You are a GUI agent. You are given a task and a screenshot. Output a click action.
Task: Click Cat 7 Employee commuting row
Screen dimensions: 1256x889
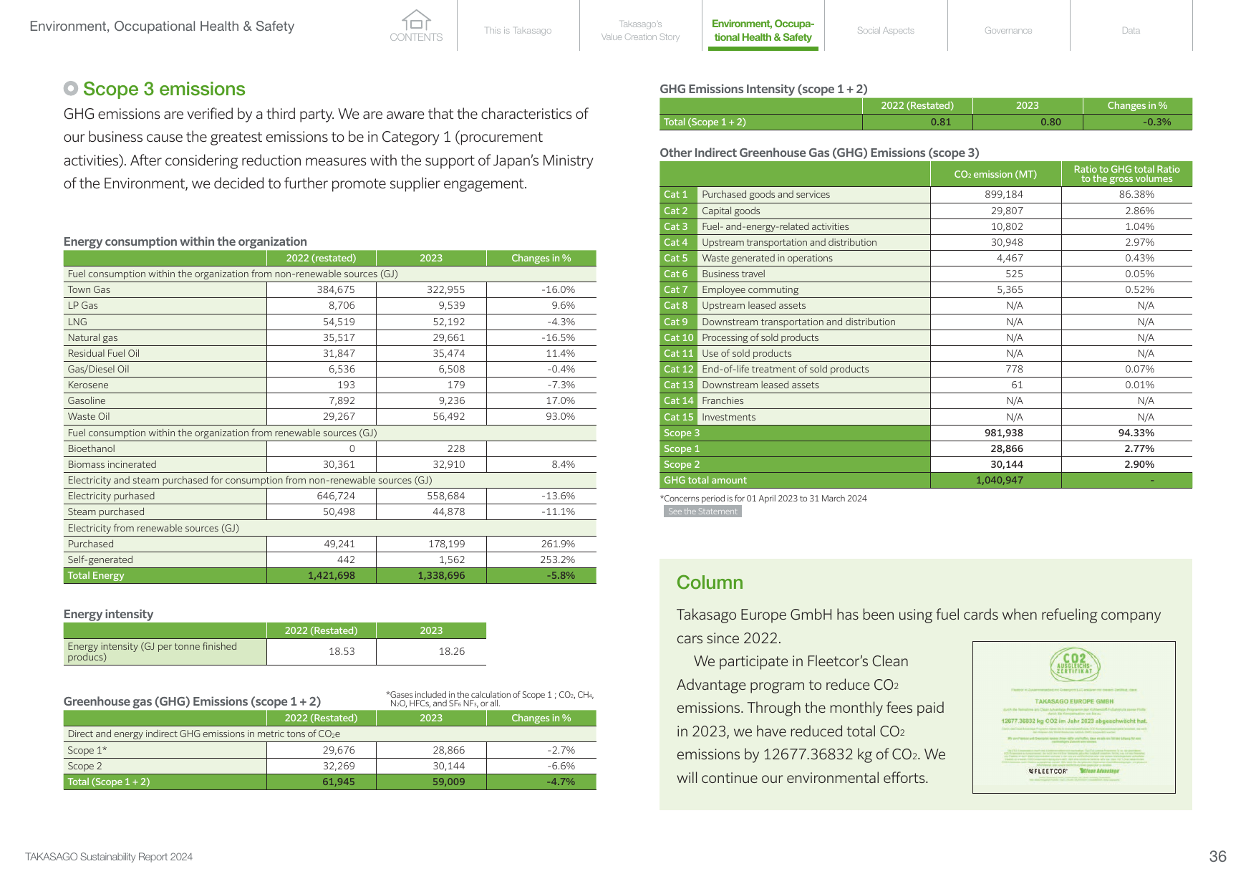point(926,289)
